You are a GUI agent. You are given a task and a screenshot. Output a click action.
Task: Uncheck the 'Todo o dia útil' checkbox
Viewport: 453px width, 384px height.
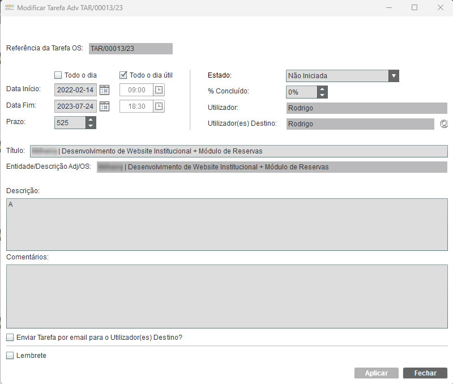pyautogui.click(x=123, y=75)
